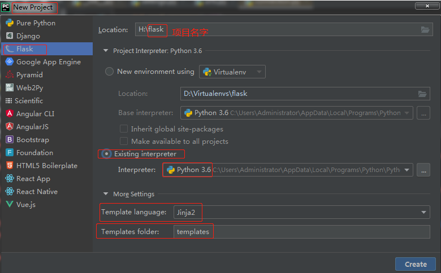441x273 pixels.
Task: Pick the Scientific project type
Action: tap(47, 100)
